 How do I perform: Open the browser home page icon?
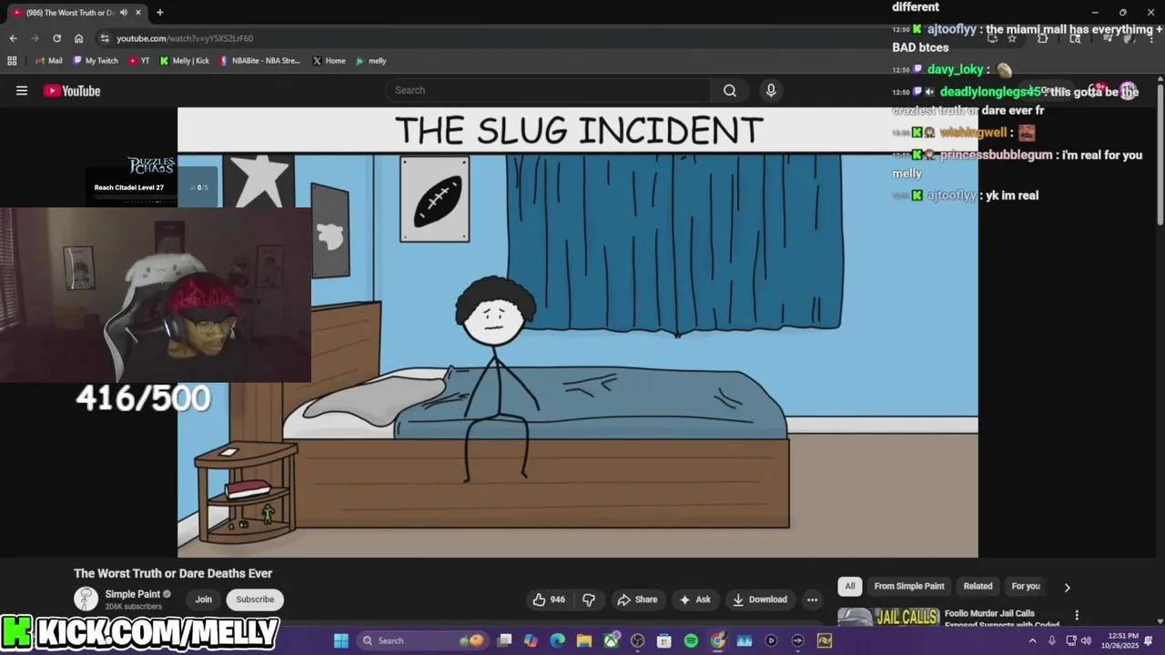point(78,38)
